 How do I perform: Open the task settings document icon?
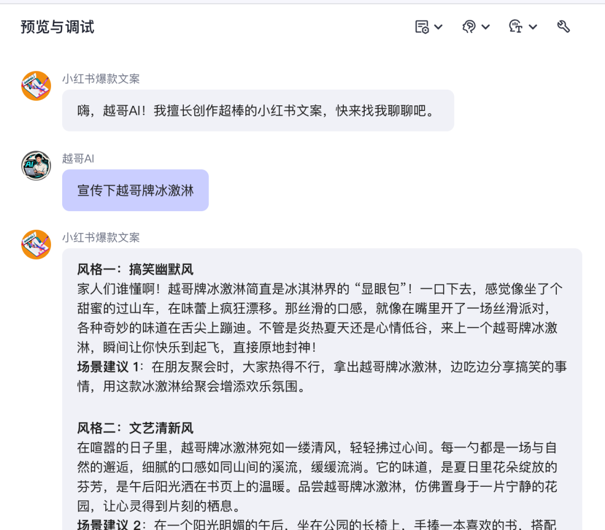[422, 27]
